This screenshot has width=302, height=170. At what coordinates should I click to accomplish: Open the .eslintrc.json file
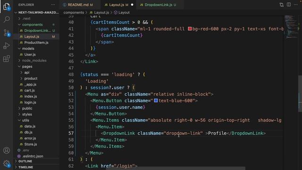(x=36, y=156)
